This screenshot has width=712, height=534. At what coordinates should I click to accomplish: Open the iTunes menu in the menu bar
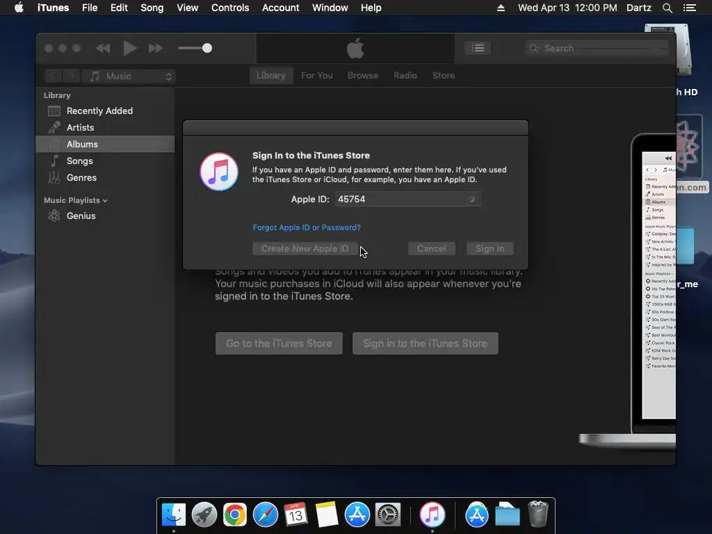(x=53, y=8)
